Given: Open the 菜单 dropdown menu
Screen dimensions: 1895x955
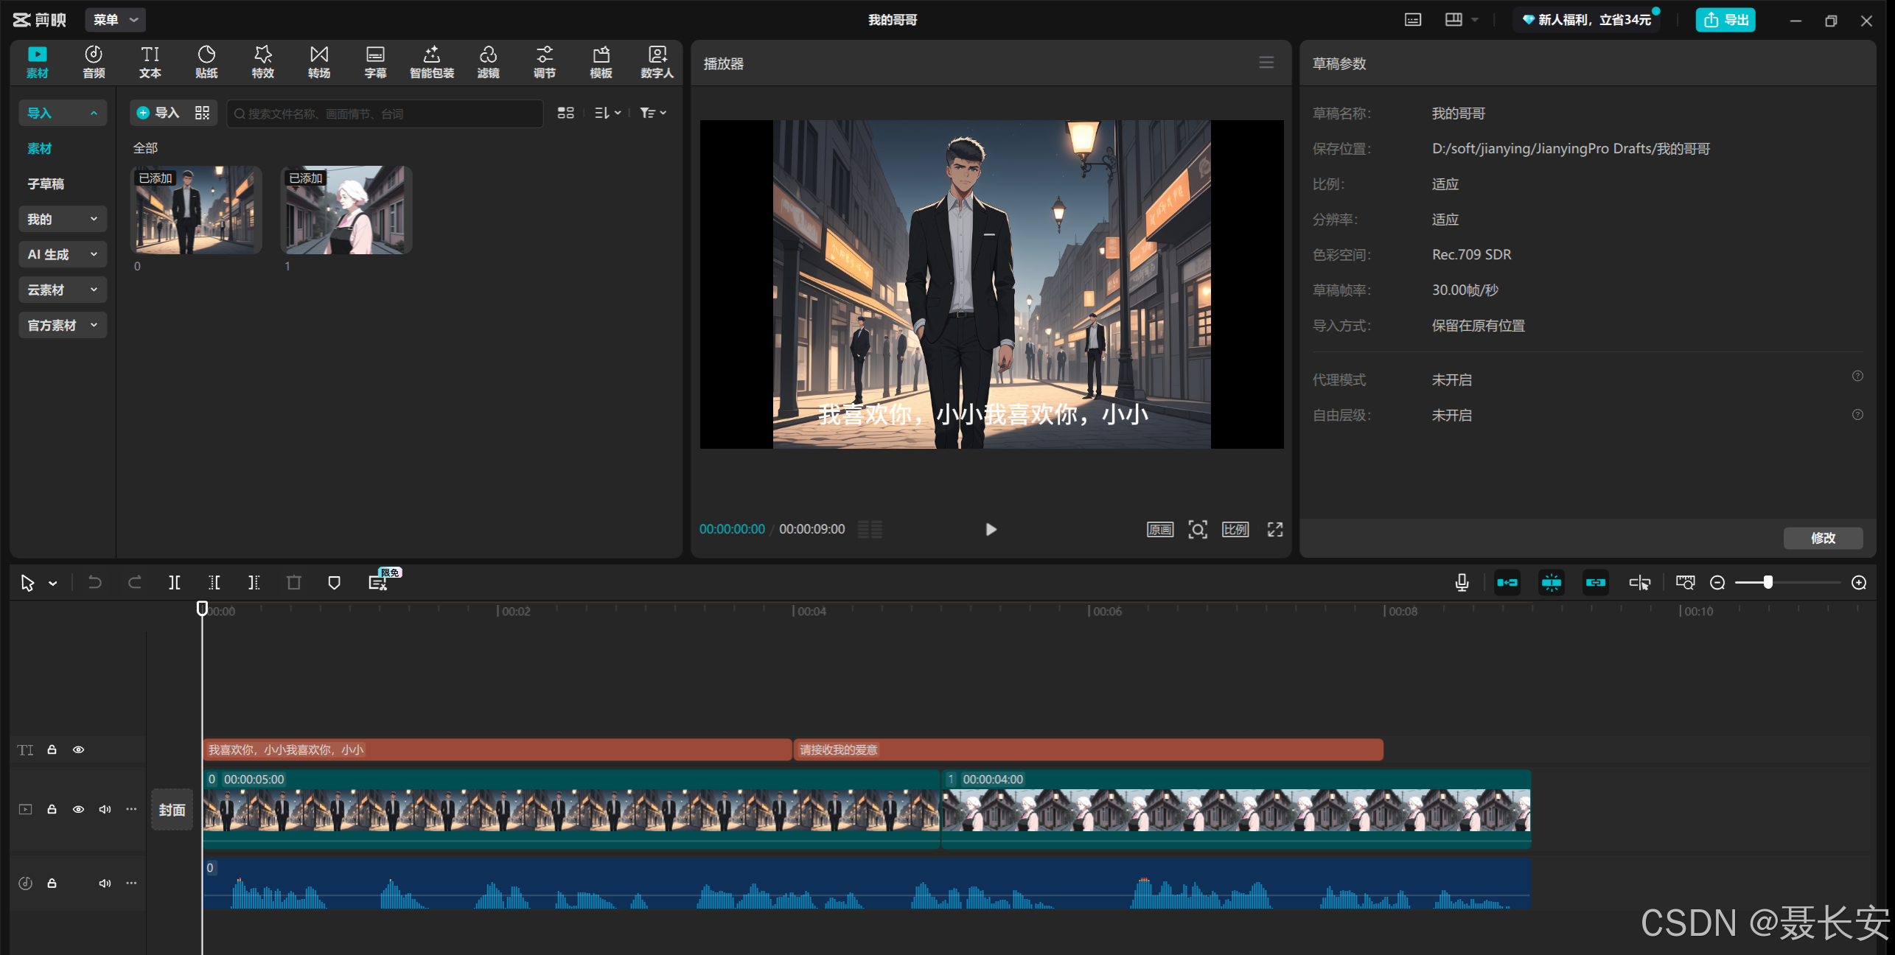Looking at the screenshot, I should [x=115, y=20].
